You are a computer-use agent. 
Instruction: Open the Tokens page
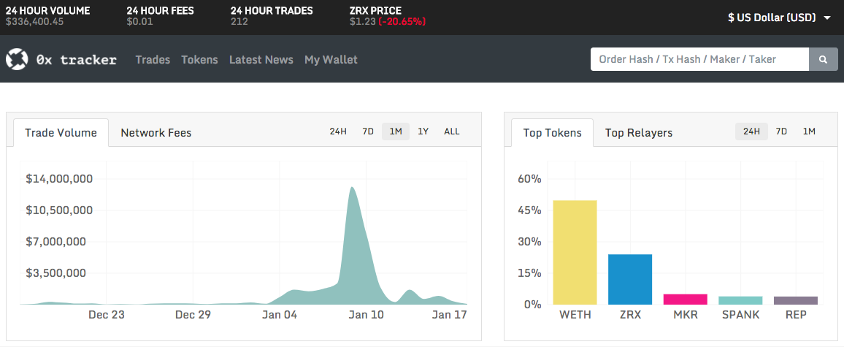click(x=200, y=59)
